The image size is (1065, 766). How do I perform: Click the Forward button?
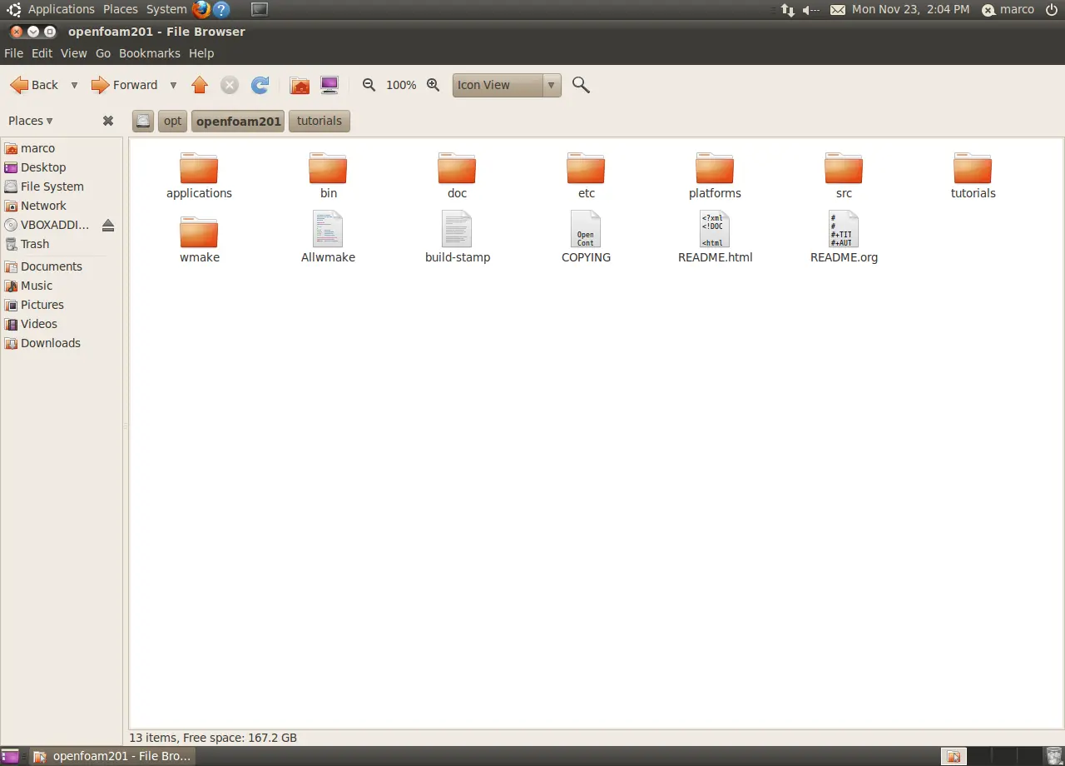(124, 85)
